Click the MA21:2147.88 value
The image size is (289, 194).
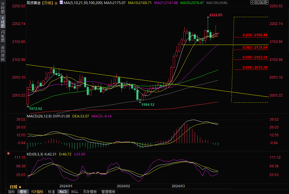click(166, 3)
